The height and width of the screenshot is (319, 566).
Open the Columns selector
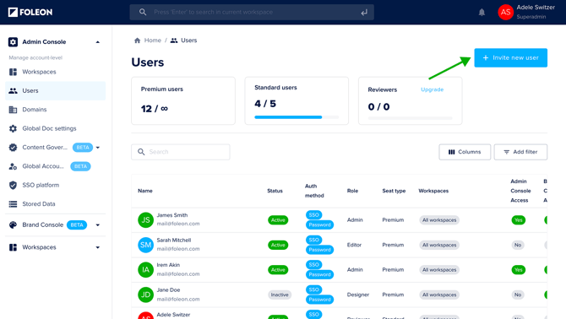point(465,152)
